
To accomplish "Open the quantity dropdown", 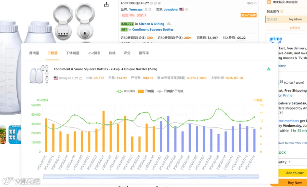I will (x=293, y=162).
